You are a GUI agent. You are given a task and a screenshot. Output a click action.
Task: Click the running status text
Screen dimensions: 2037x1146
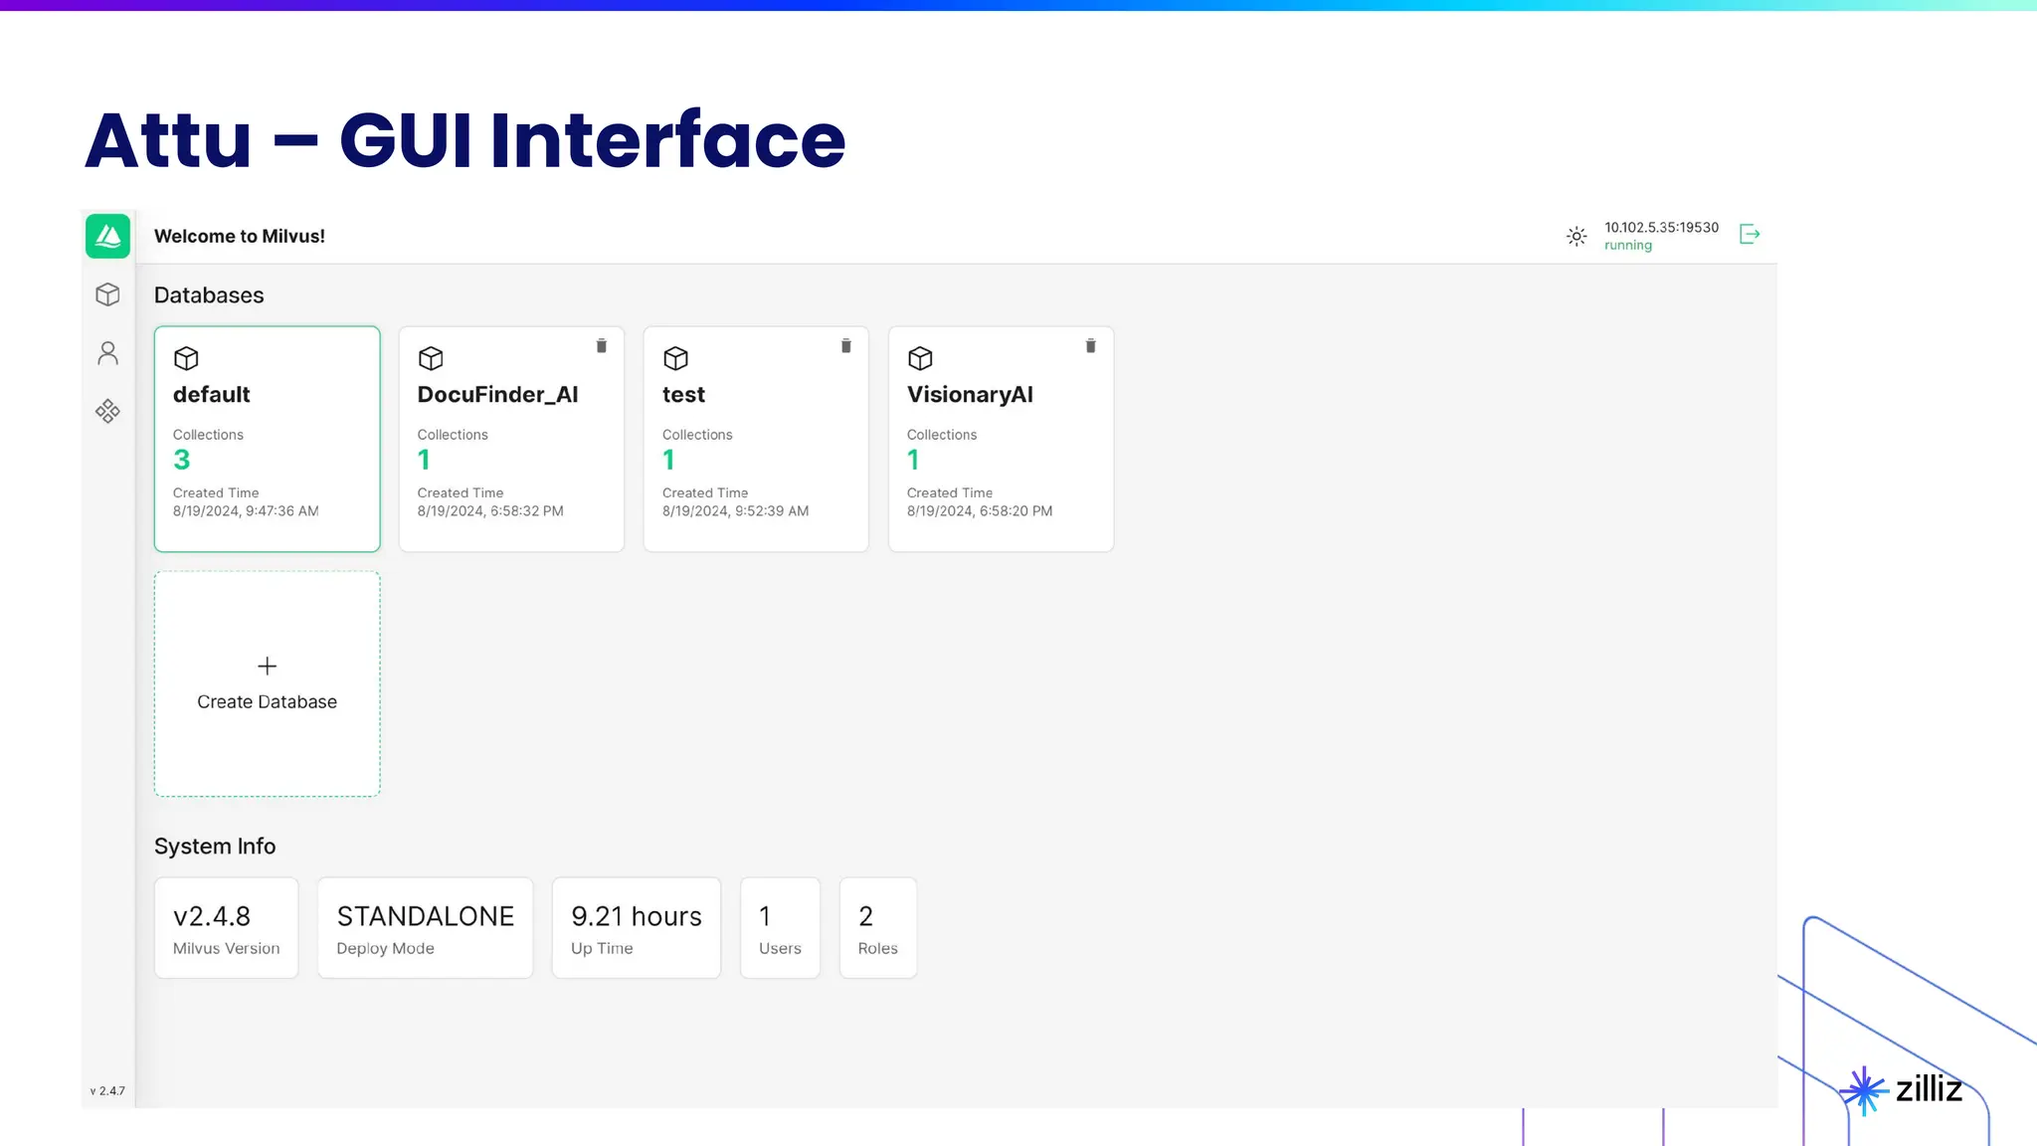pos(1627,246)
